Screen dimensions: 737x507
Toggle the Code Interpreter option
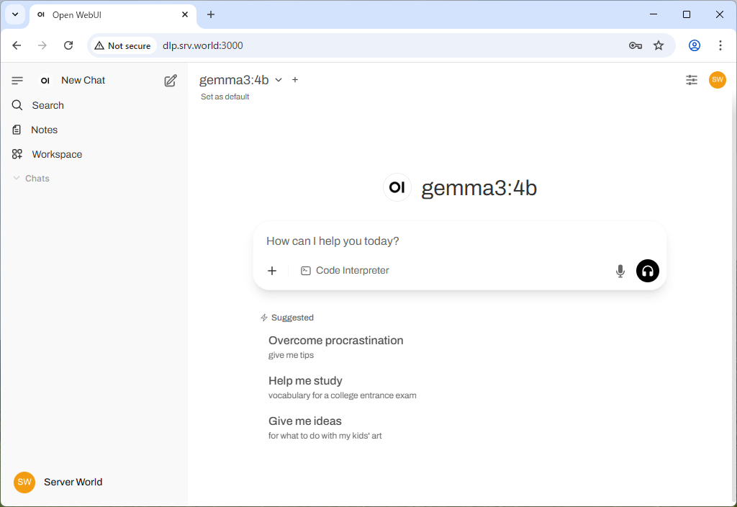click(345, 271)
